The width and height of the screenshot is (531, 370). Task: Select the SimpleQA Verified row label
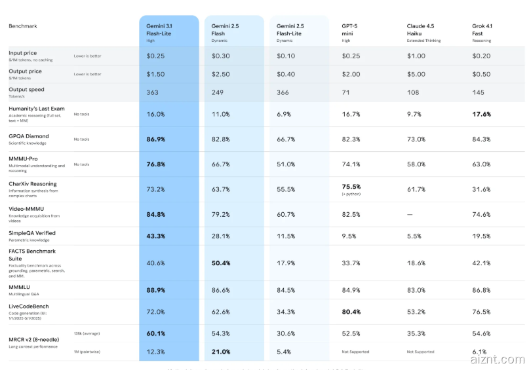point(32,233)
